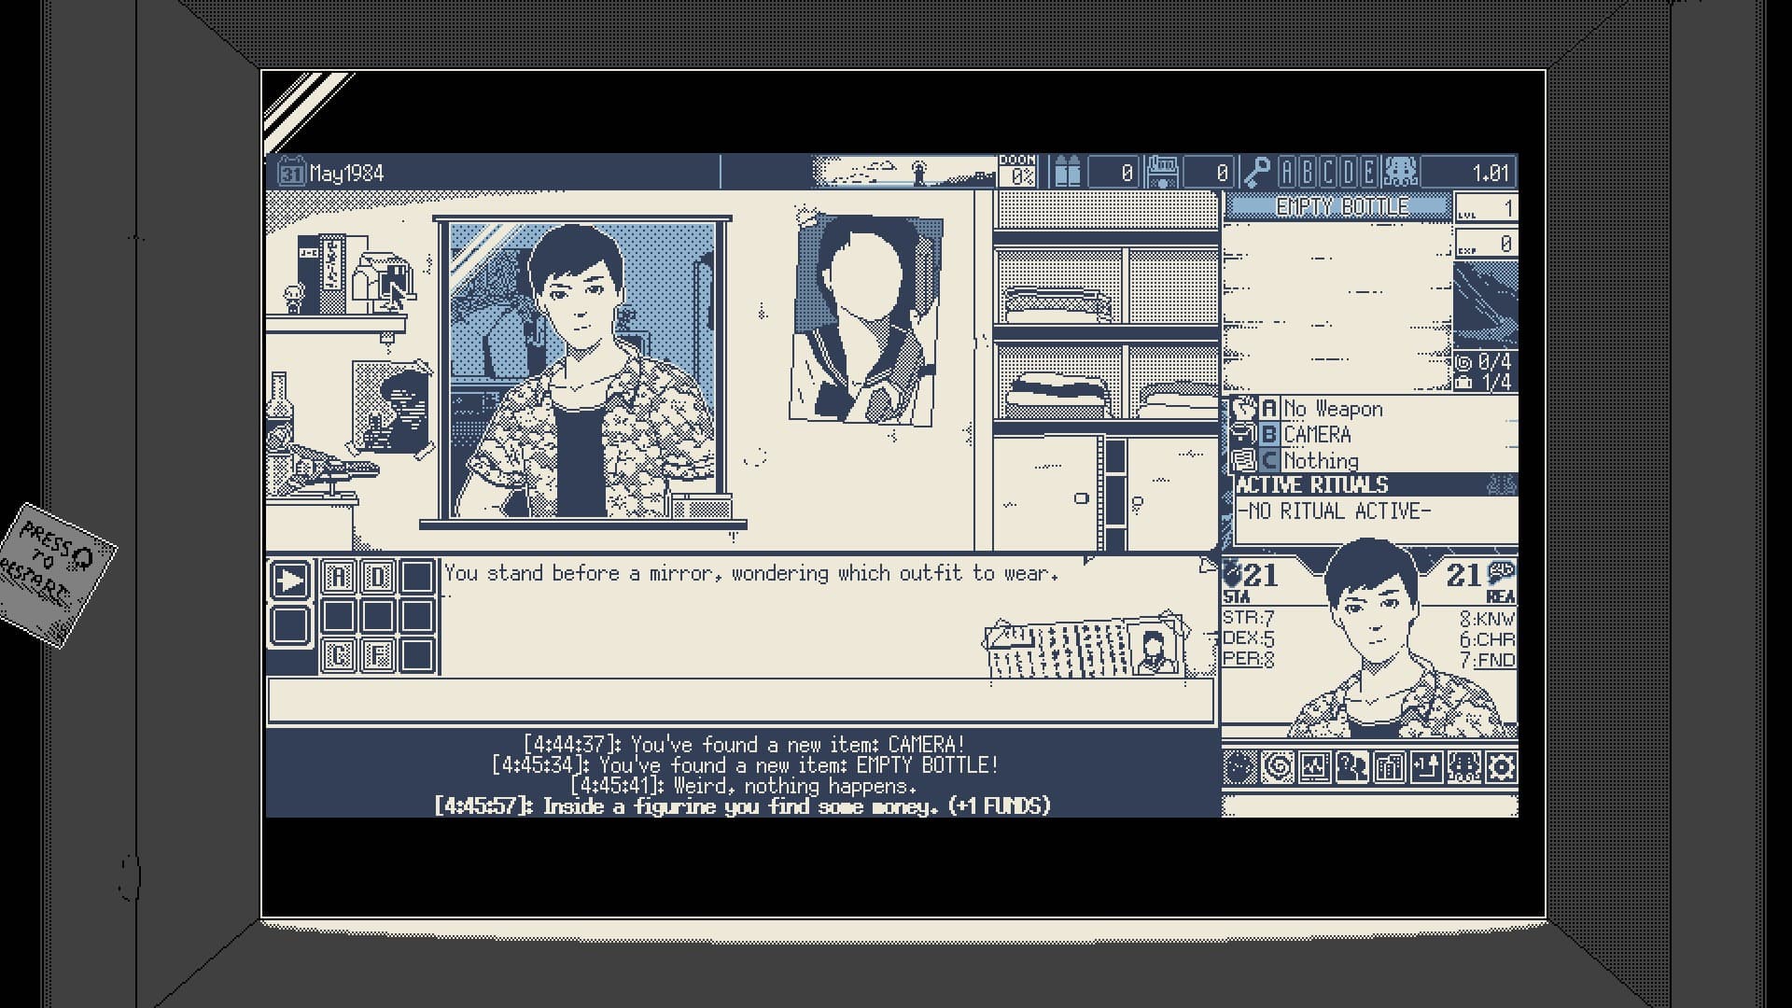Click the Nothing entry in slot C
The width and height of the screenshot is (1792, 1008).
(x=1320, y=461)
